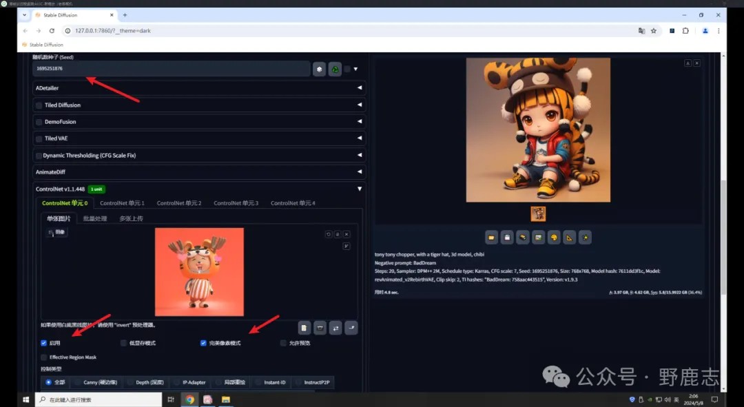Click the ControlNet webcam camera icon
This screenshot has width=744, height=407.
point(320,328)
